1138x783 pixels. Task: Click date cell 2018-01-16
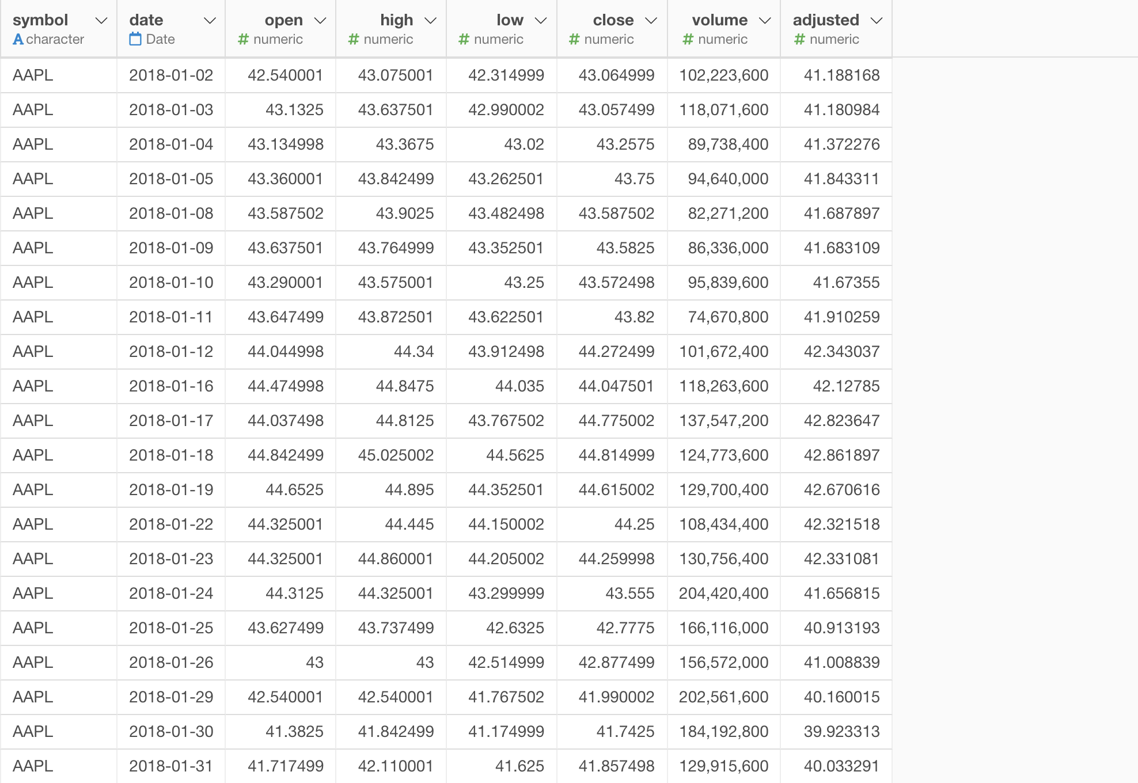point(171,386)
